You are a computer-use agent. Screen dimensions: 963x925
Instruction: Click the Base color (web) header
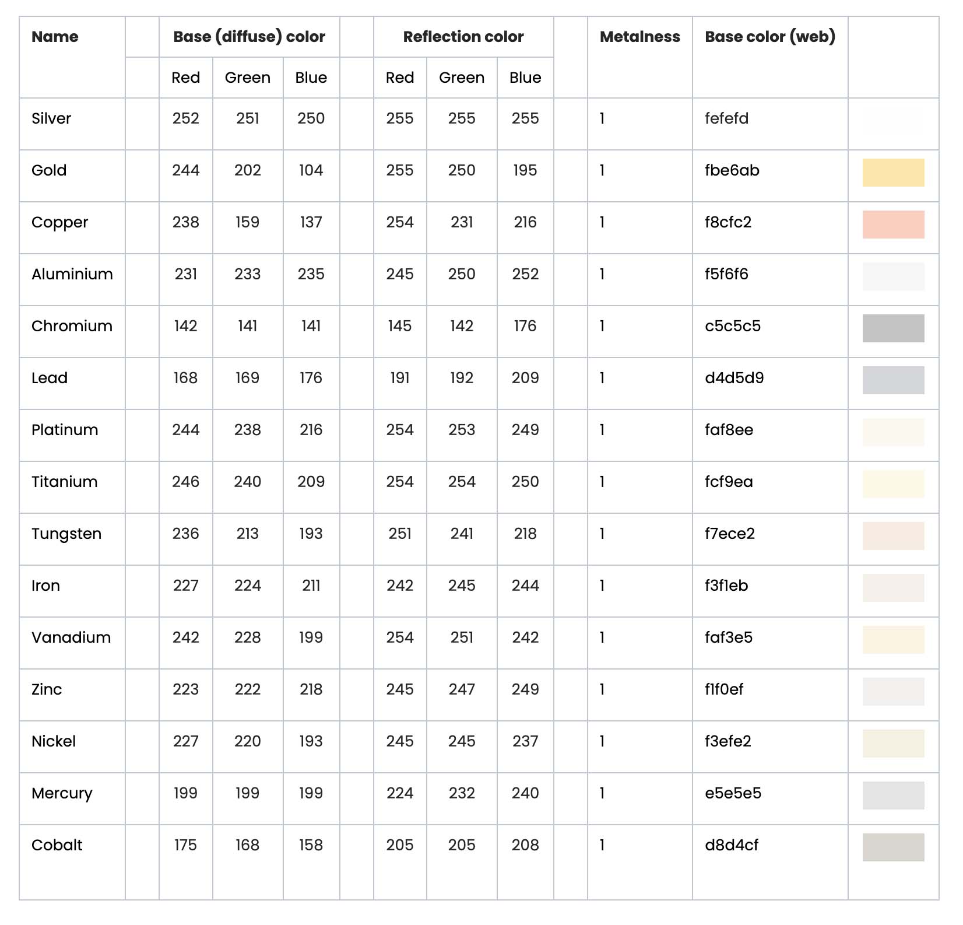769,37
